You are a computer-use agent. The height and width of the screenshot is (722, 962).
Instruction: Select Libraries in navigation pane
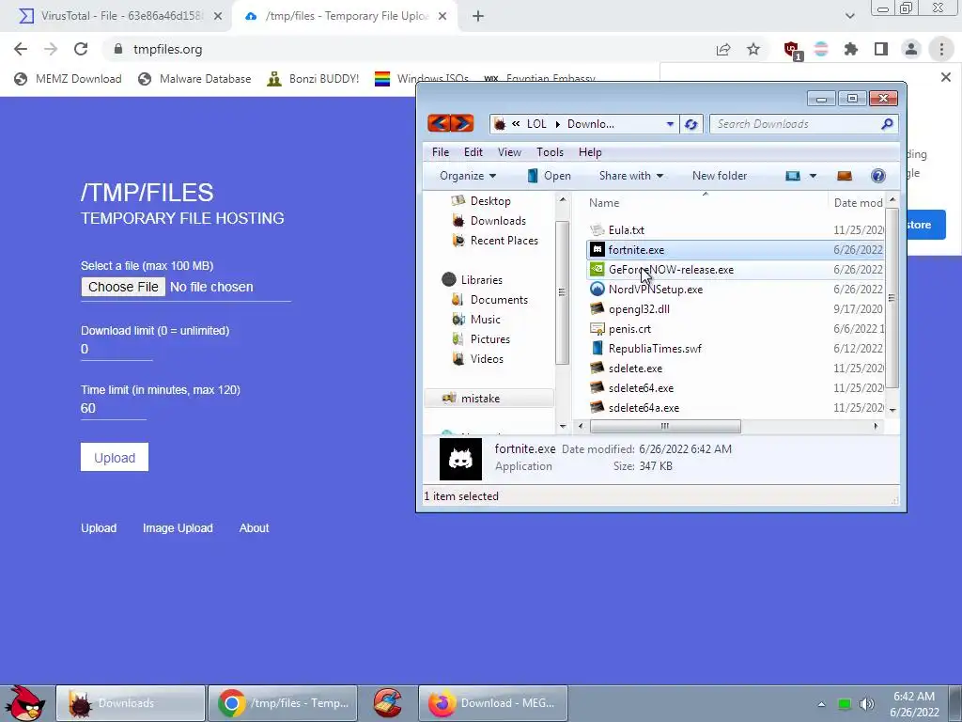point(472,279)
